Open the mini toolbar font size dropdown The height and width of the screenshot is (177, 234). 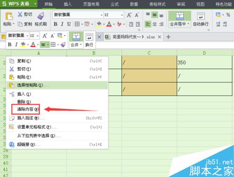[x=37, y=36]
